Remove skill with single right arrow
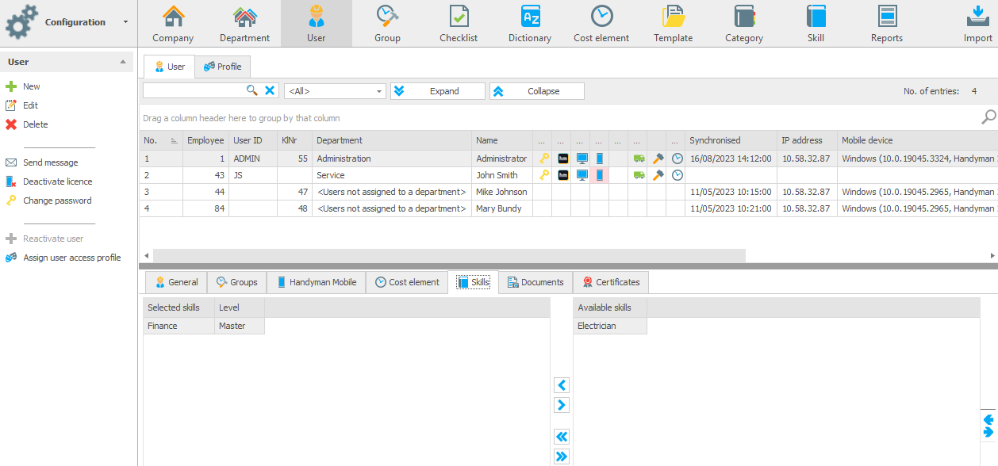This screenshot has width=998, height=466. click(562, 405)
